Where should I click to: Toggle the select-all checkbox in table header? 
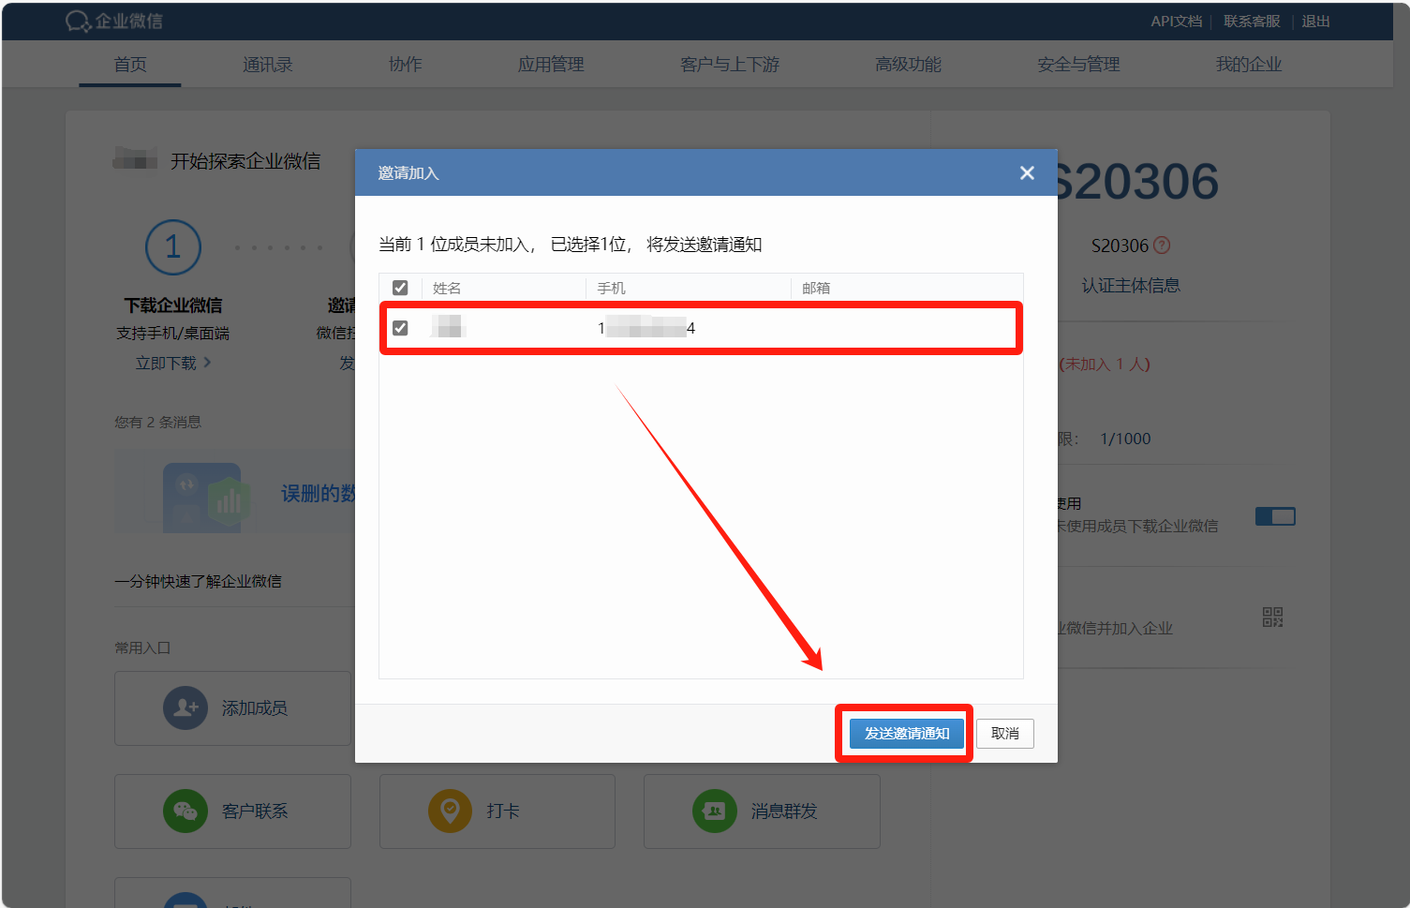pos(400,288)
